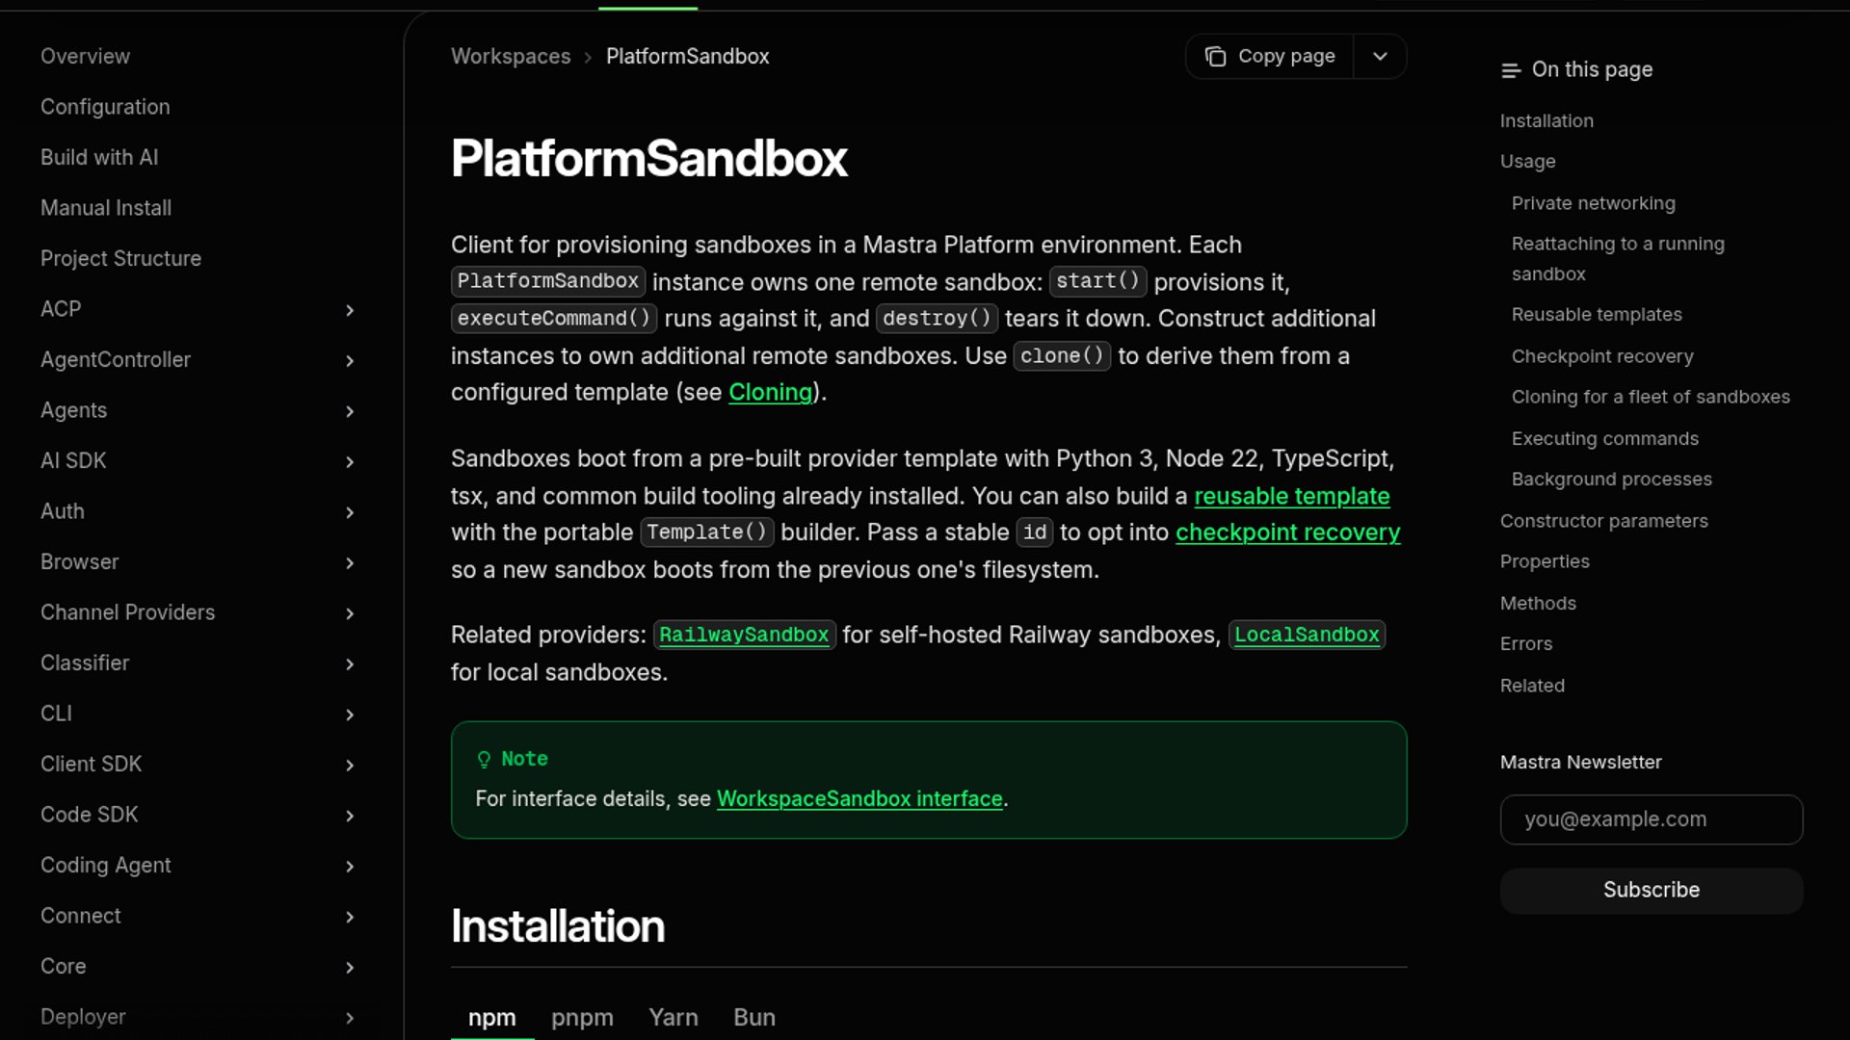Switch to the Yarn tab
Screen dimensions: 1850x1040
tap(674, 1017)
